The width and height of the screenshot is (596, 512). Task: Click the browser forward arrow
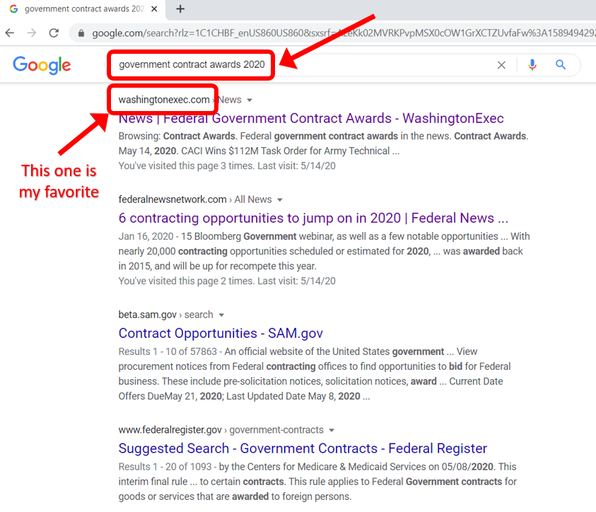pyautogui.click(x=32, y=33)
